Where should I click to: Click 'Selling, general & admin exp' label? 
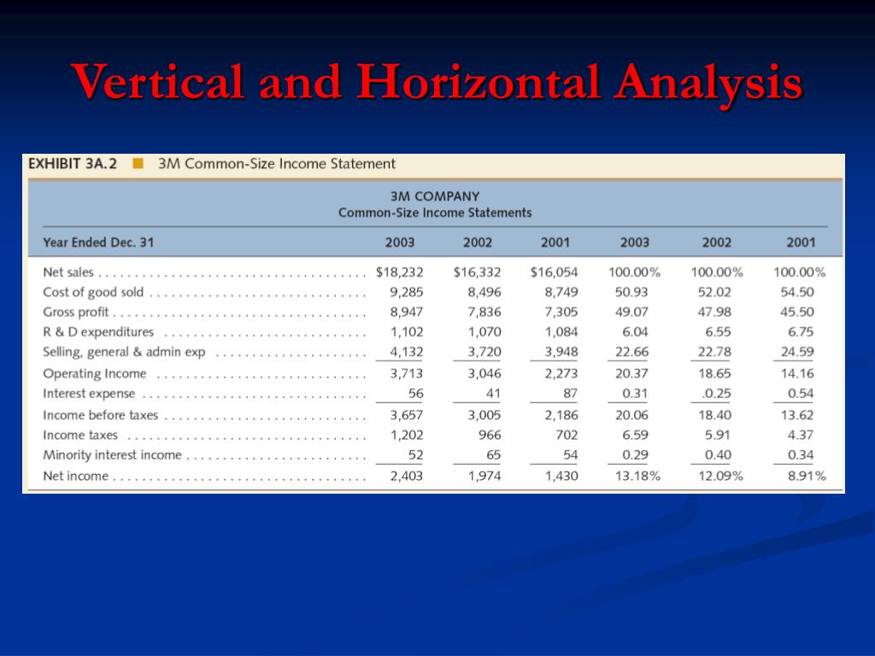(124, 352)
